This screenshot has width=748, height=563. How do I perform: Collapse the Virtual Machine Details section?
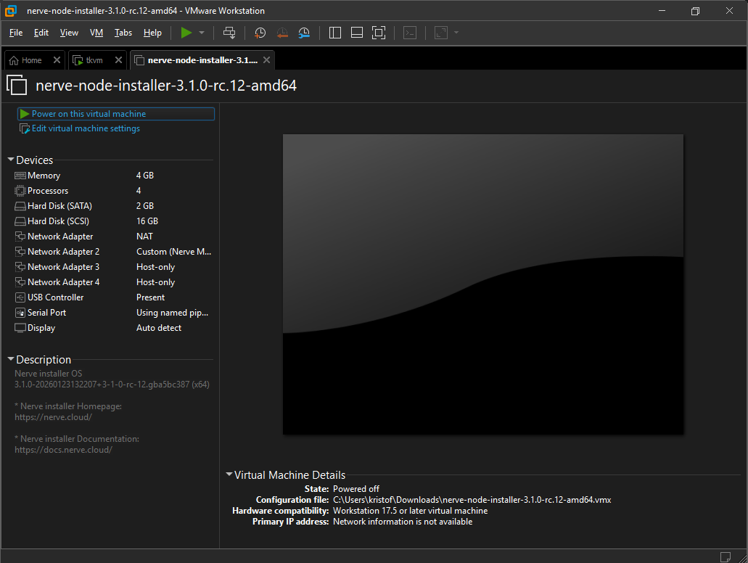point(229,474)
